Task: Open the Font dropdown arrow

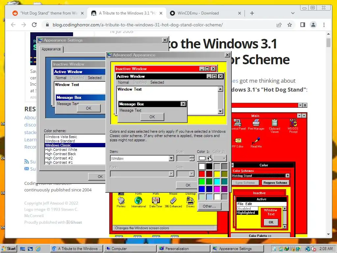Action: point(171,174)
